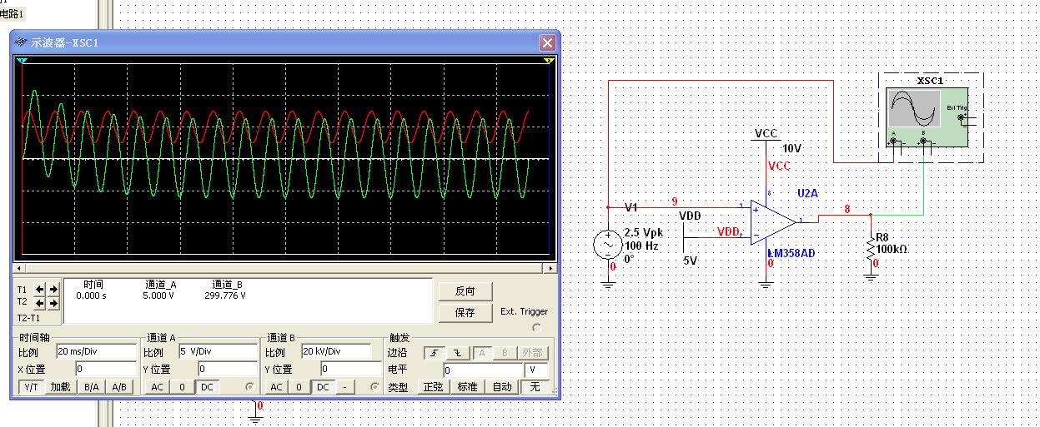Screen dimensions: 1040x427
Task: Click channel A terminal radio indicator
Action: (x=249, y=387)
